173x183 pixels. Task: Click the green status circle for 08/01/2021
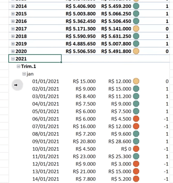click(136, 134)
